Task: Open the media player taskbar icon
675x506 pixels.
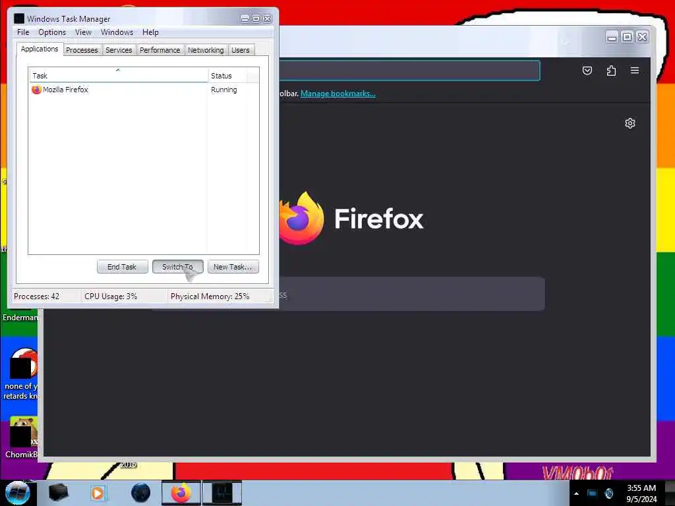Action: (x=98, y=493)
